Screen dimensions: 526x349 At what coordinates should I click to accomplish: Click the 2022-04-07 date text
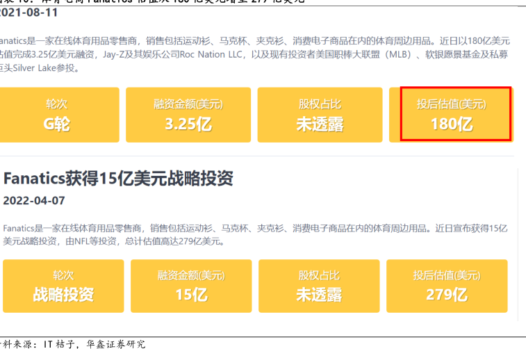point(34,201)
